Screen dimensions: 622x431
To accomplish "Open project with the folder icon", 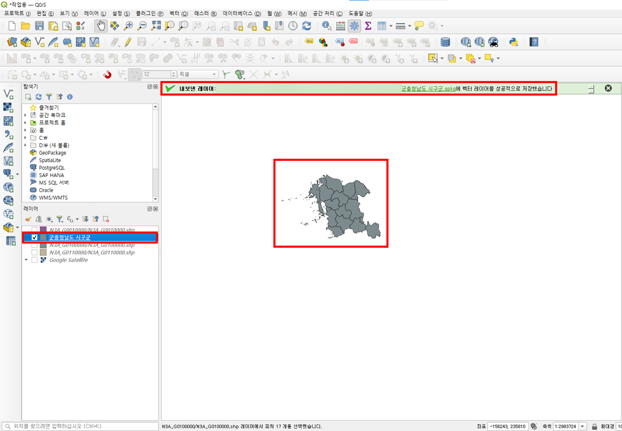I will point(26,26).
